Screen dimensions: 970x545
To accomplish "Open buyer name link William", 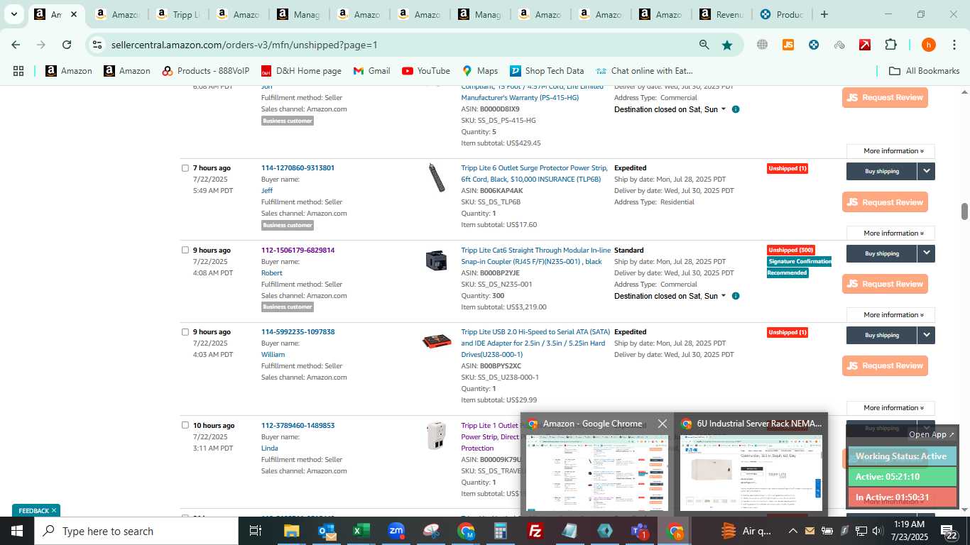I will tap(273, 354).
